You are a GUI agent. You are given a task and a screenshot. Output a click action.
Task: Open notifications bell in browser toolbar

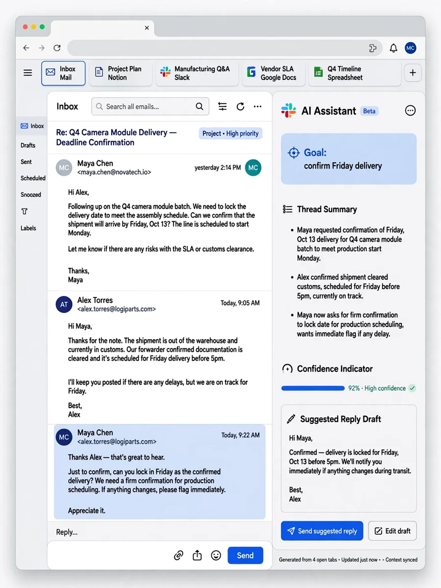[x=393, y=48]
